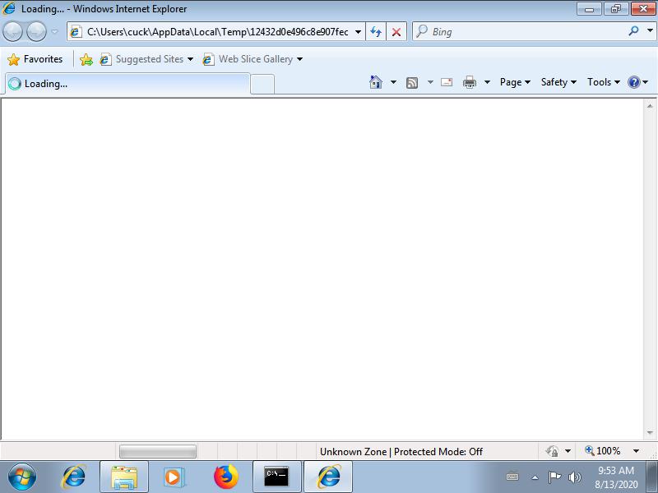658x493 pixels.
Task: Open Windows Media Player from the taskbar
Action: [x=174, y=477]
